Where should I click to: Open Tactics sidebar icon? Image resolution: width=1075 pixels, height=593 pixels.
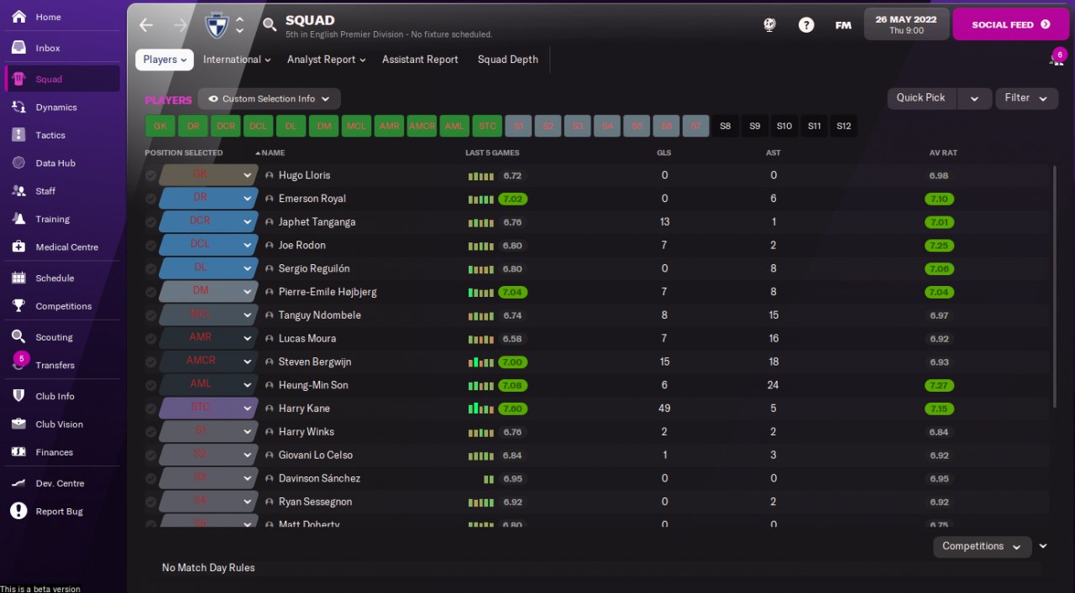(x=18, y=135)
